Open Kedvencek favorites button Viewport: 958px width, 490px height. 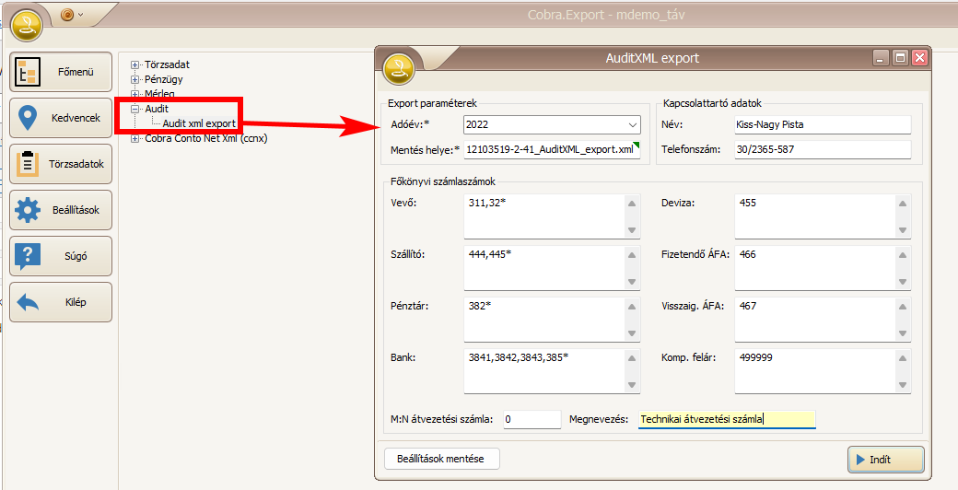coord(61,118)
